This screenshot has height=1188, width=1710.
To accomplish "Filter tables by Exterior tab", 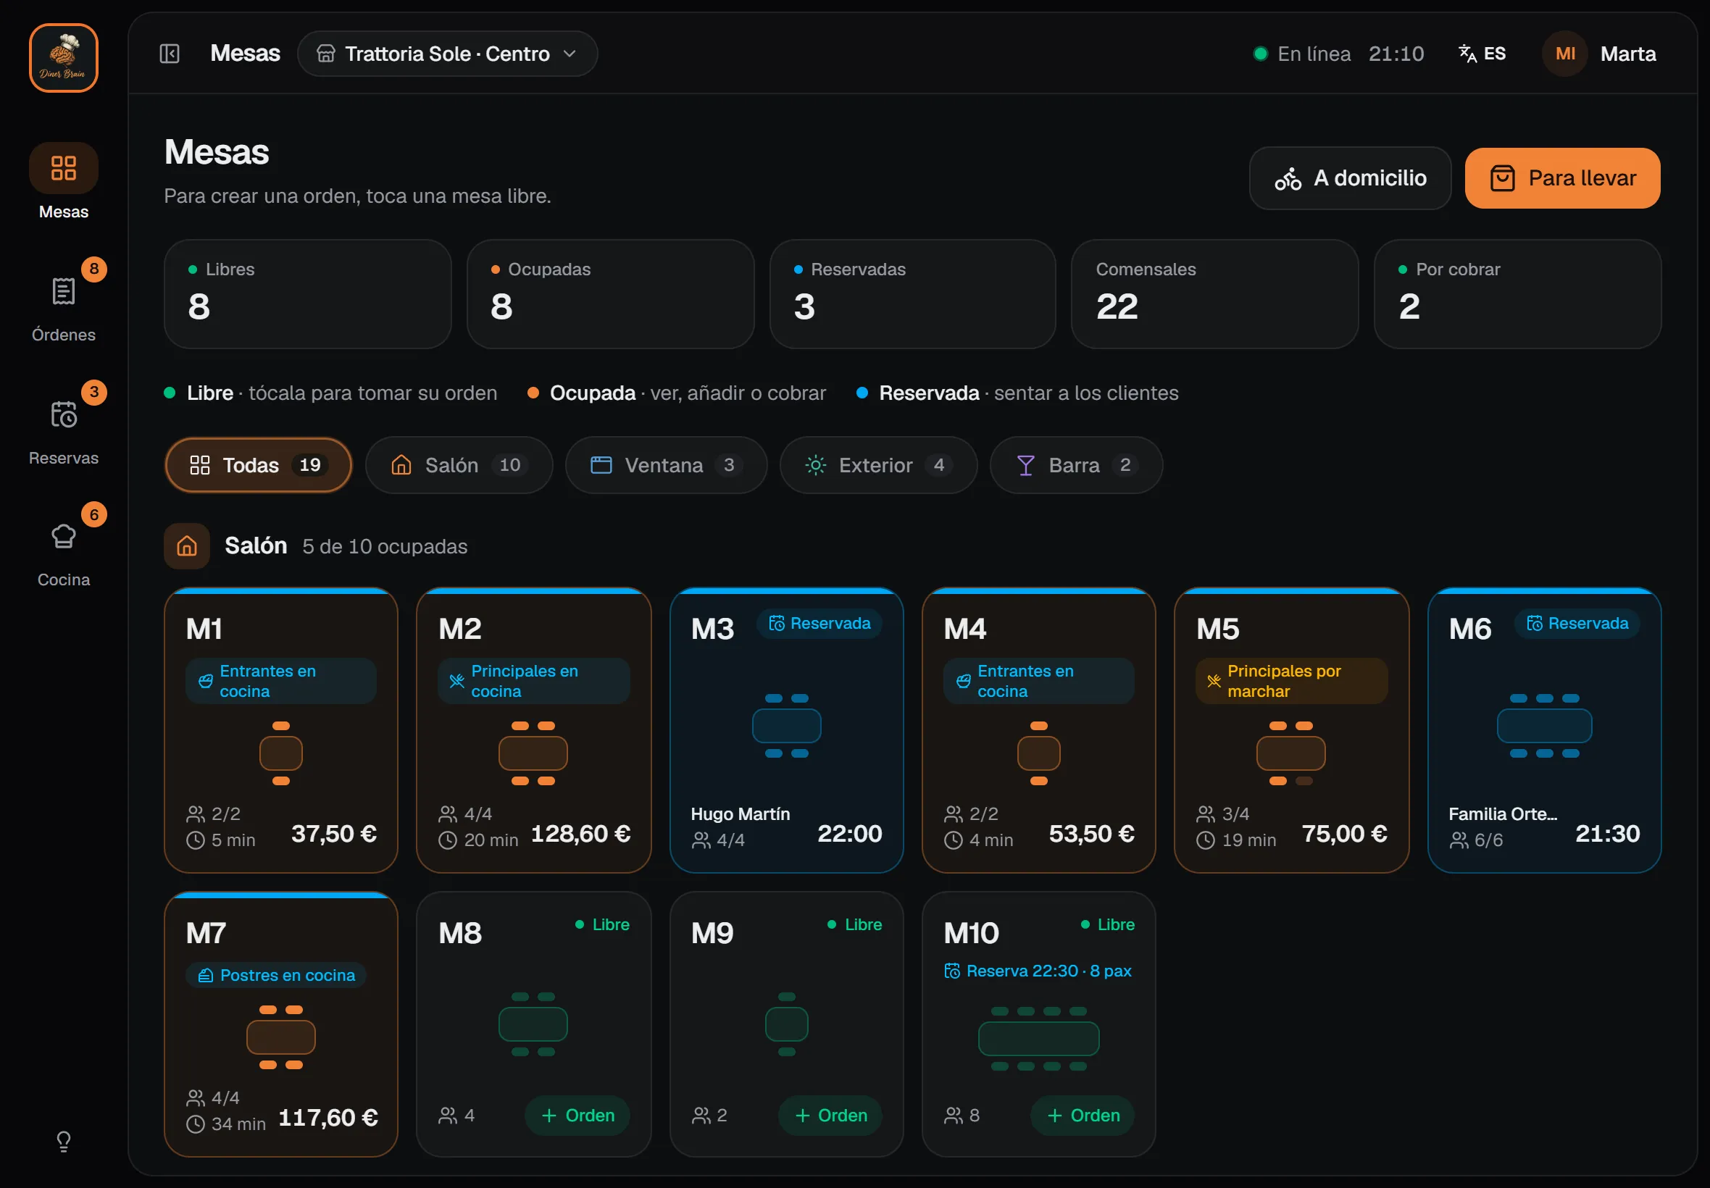I will [x=878, y=465].
